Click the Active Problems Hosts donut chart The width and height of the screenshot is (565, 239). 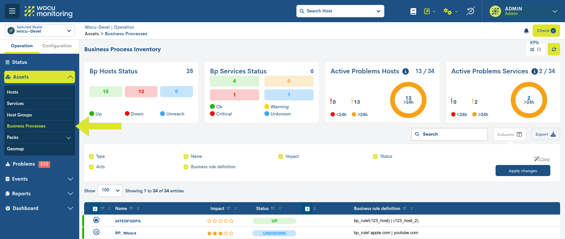click(x=408, y=100)
